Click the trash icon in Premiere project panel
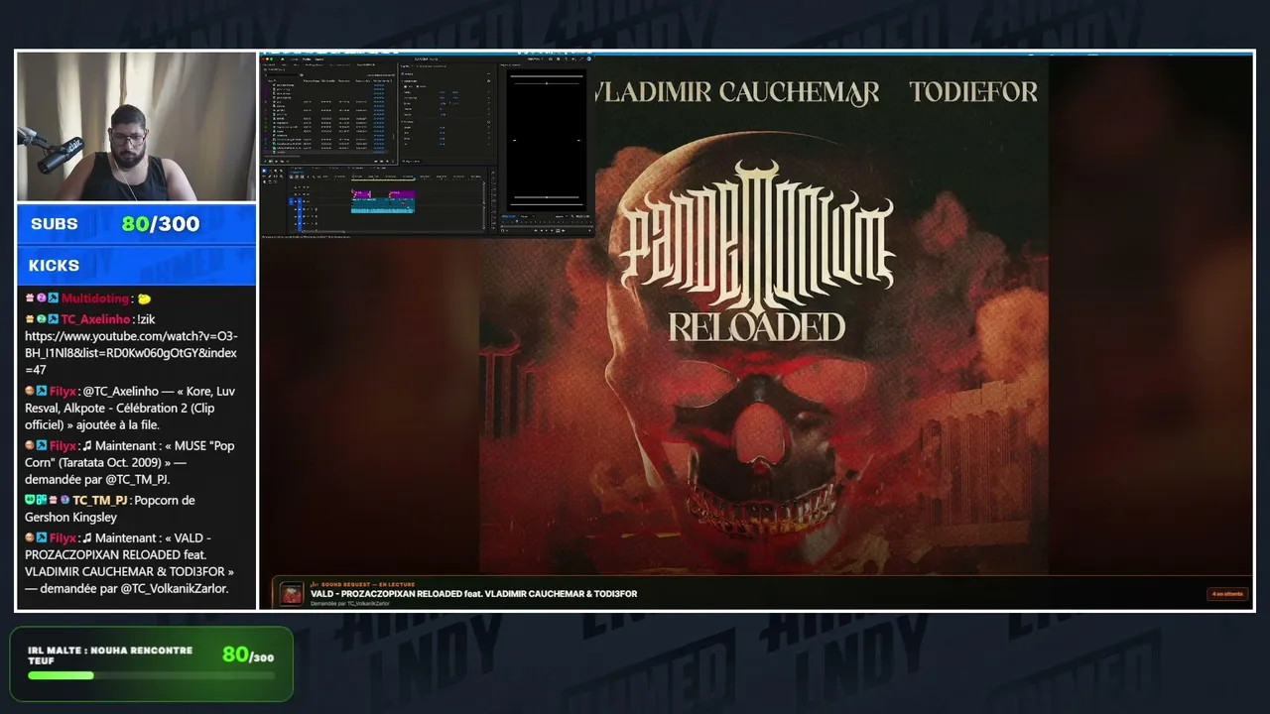 pyautogui.click(x=391, y=161)
